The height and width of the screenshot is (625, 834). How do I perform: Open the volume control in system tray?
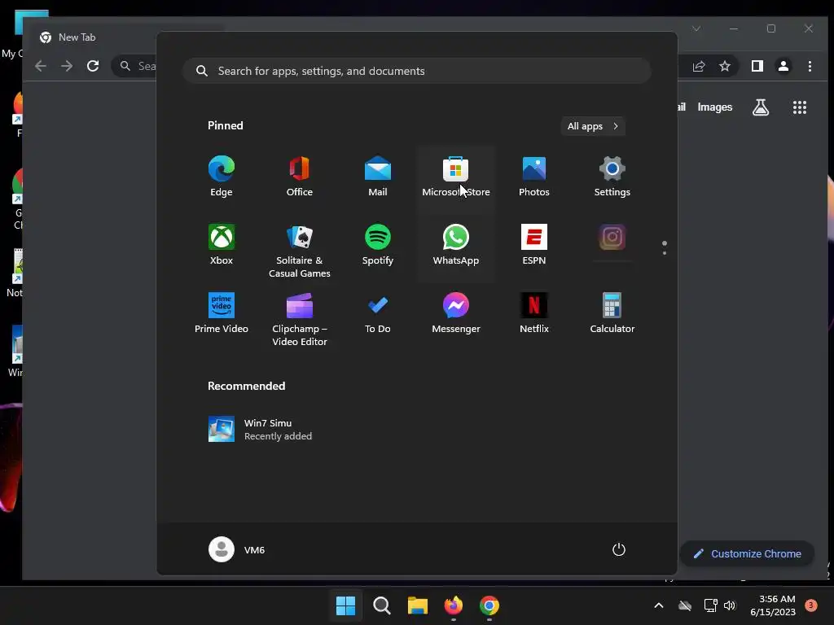(x=730, y=605)
